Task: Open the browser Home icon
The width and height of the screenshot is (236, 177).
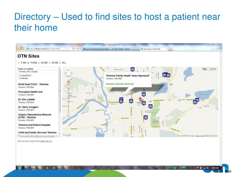Action: [x=213, y=49]
